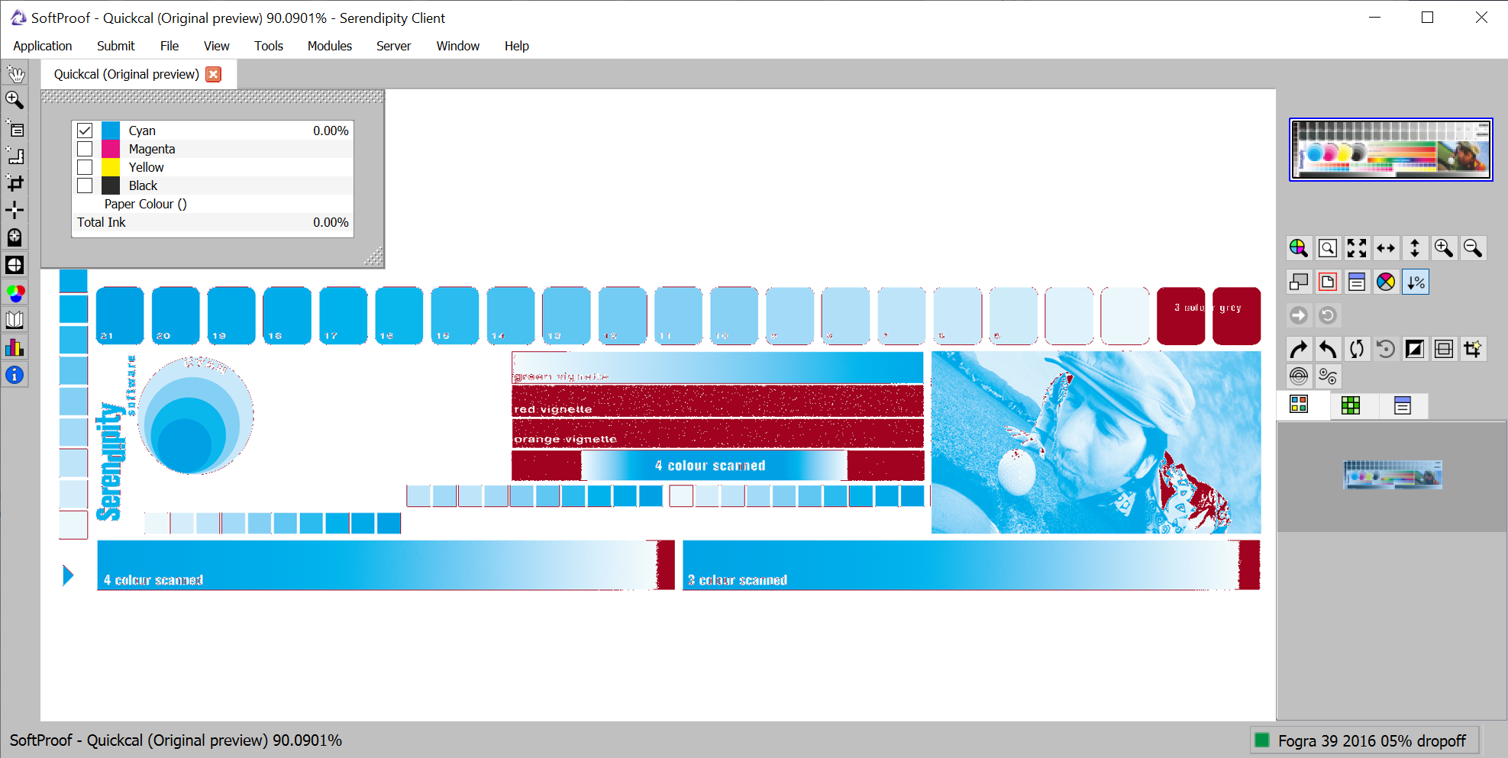1508x758 pixels.
Task: Click the Yellow colour swatch
Action: pos(111,167)
